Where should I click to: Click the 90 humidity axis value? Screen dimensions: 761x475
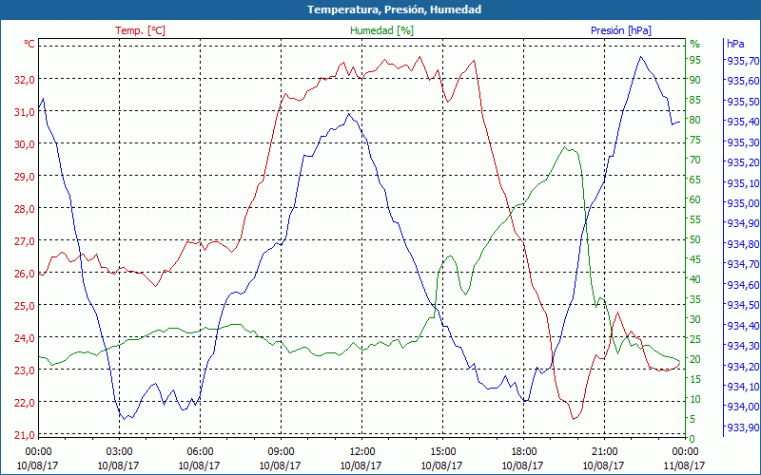coord(695,80)
